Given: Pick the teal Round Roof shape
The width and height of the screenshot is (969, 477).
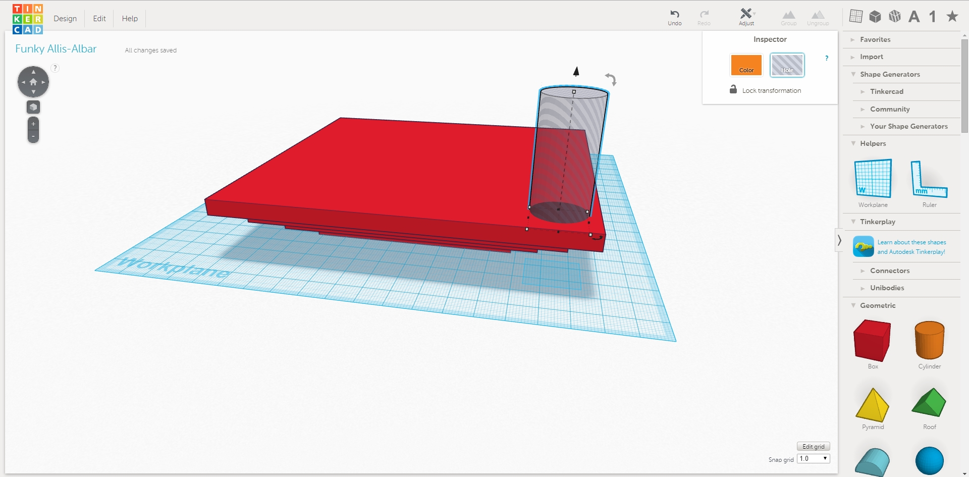Looking at the screenshot, I should click(x=873, y=461).
